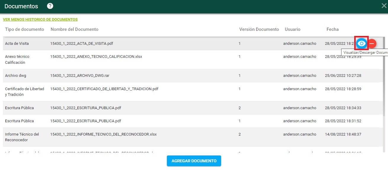The width and height of the screenshot is (388, 170).
Task: Select 15430_1_2022_ANEXO_TECNICO_CALIFICACION.xlsx file name
Action: pyautogui.click(x=96, y=57)
